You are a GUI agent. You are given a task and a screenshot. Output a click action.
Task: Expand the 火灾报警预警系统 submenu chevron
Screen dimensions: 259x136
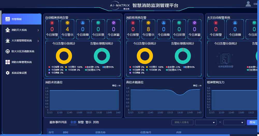(x=38, y=41)
